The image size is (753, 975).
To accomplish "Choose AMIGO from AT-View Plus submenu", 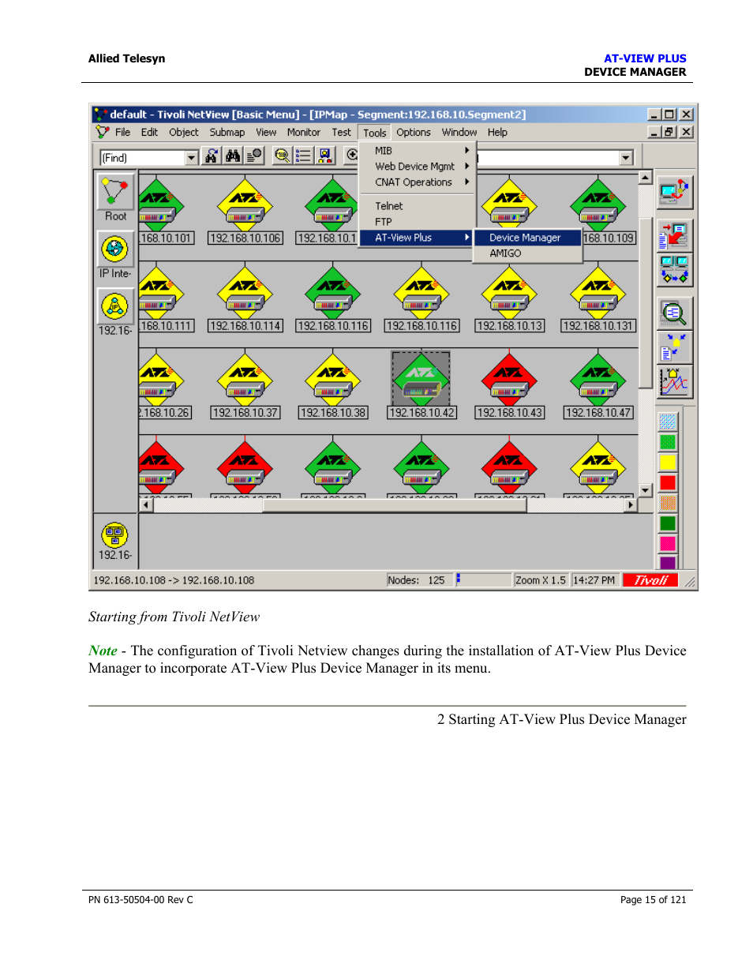I will coord(527,253).
